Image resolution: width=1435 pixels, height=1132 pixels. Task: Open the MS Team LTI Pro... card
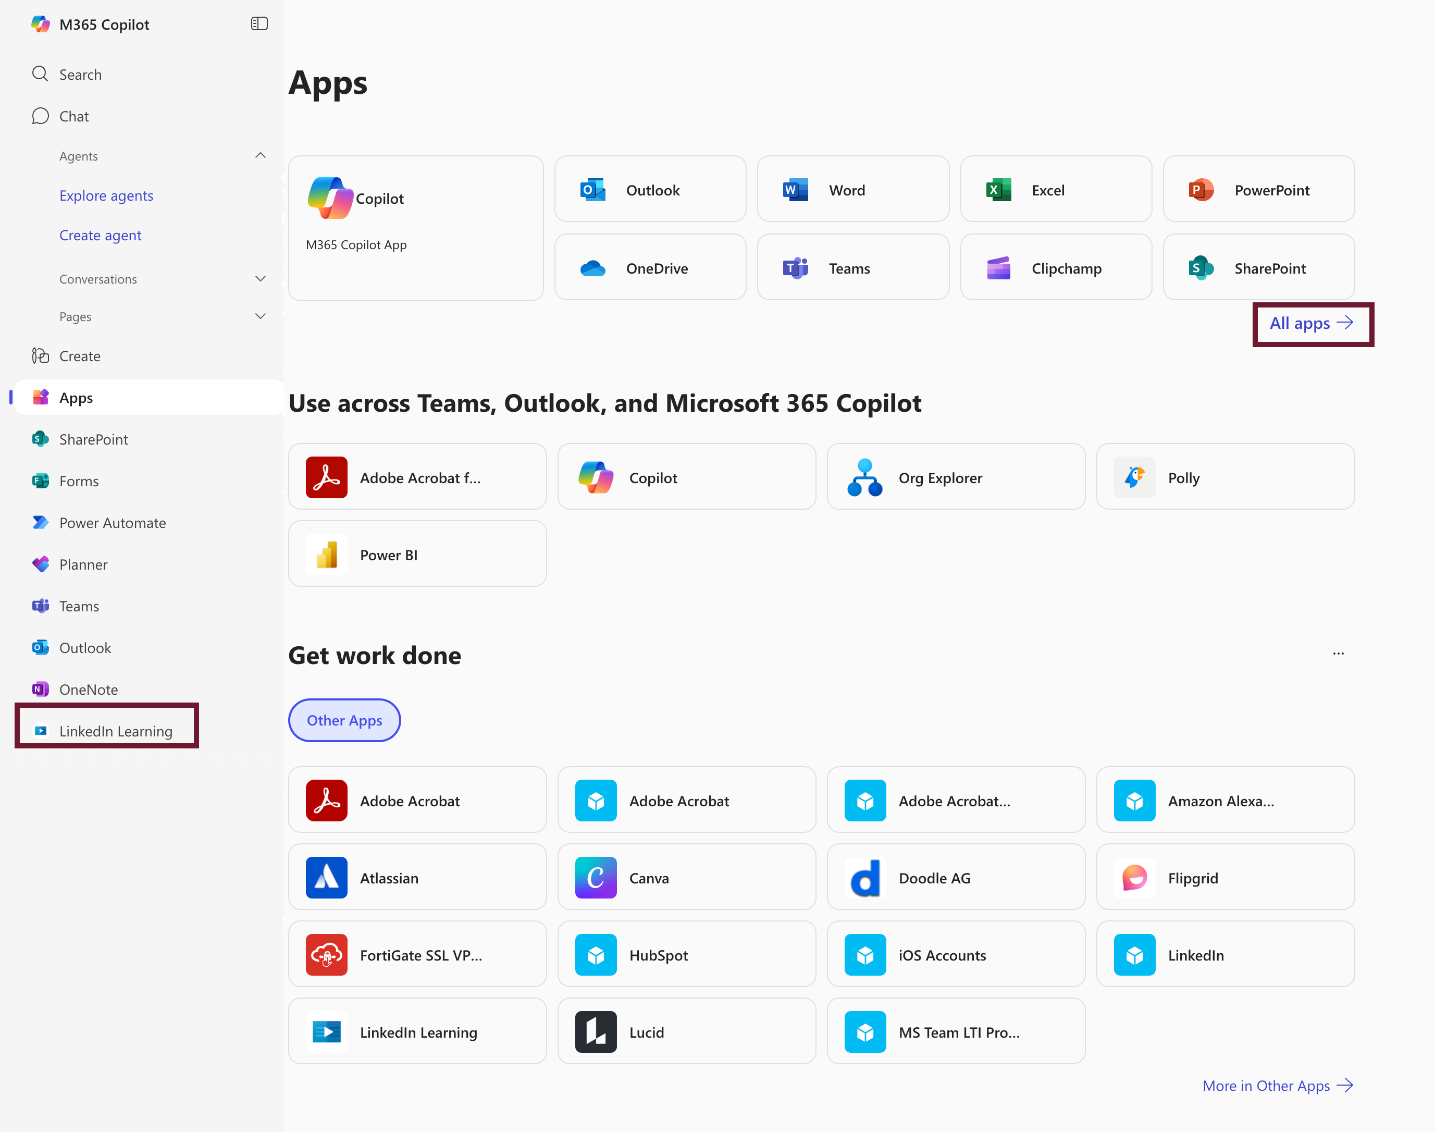pyautogui.click(x=956, y=1031)
